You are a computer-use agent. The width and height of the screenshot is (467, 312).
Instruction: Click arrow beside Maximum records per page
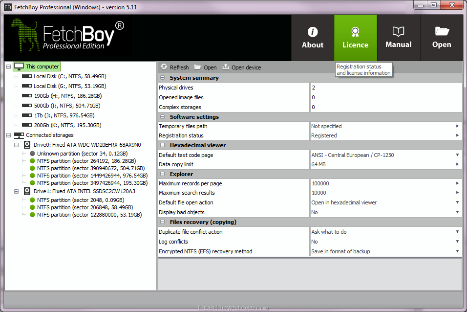pos(457,183)
